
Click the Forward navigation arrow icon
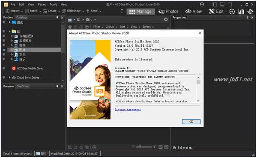point(81,27)
